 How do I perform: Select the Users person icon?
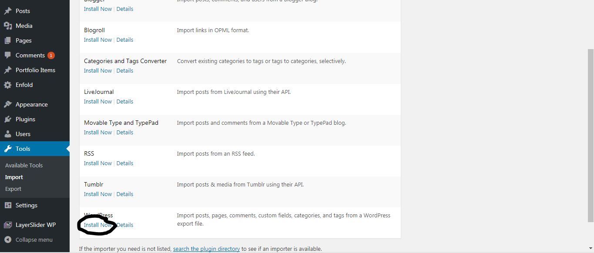[x=8, y=134]
